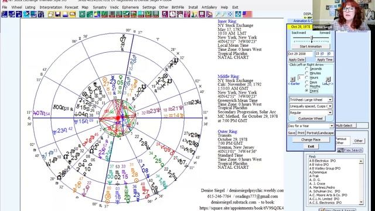The width and height of the screenshot is (375, 211).
Task: Open the Wheel menu
Action: pyautogui.click(x=16, y=8)
